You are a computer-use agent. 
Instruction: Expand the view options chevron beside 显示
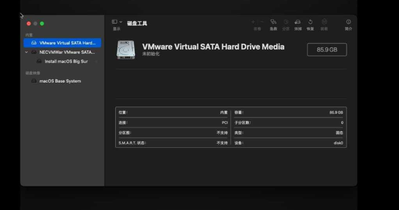point(120,22)
